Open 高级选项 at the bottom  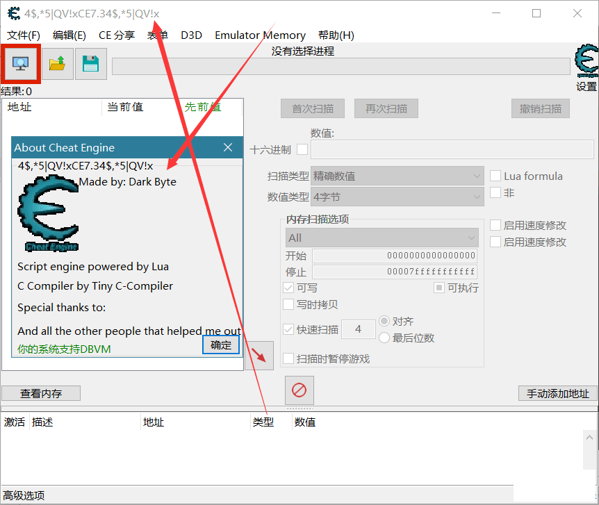point(24,495)
